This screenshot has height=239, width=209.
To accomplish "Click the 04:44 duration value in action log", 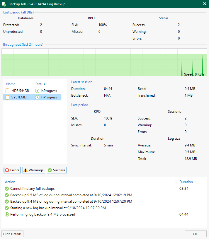I will pyautogui.click(x=184, y=214).
